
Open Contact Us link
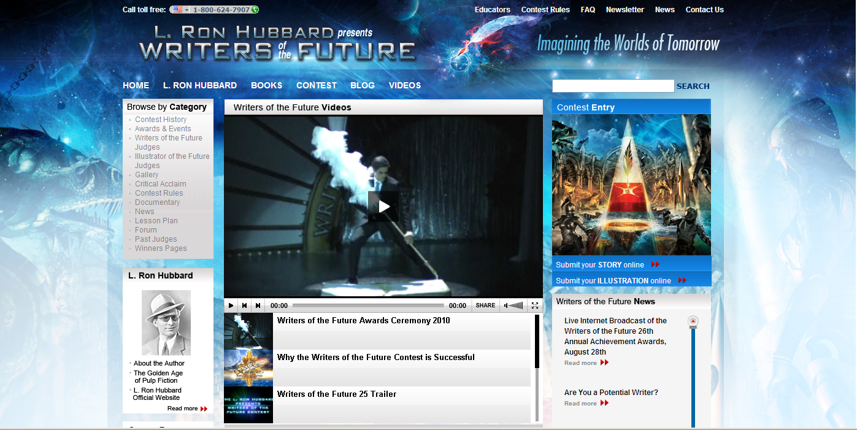(705, 10)
